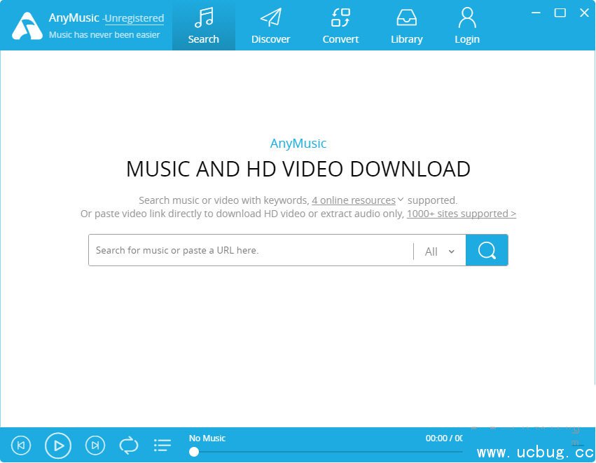Click the Unregistered link

click(134, 19)
